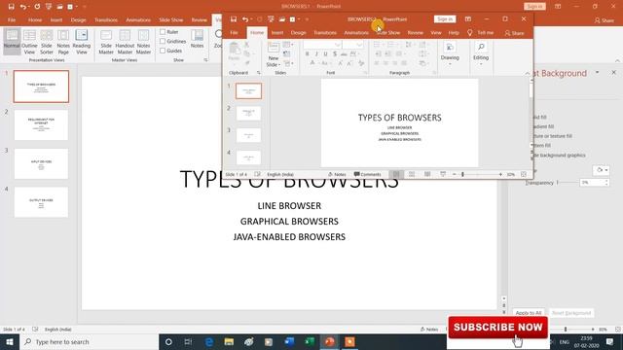
Task: Open Format Background pane options dropdown
Action: 597,73
